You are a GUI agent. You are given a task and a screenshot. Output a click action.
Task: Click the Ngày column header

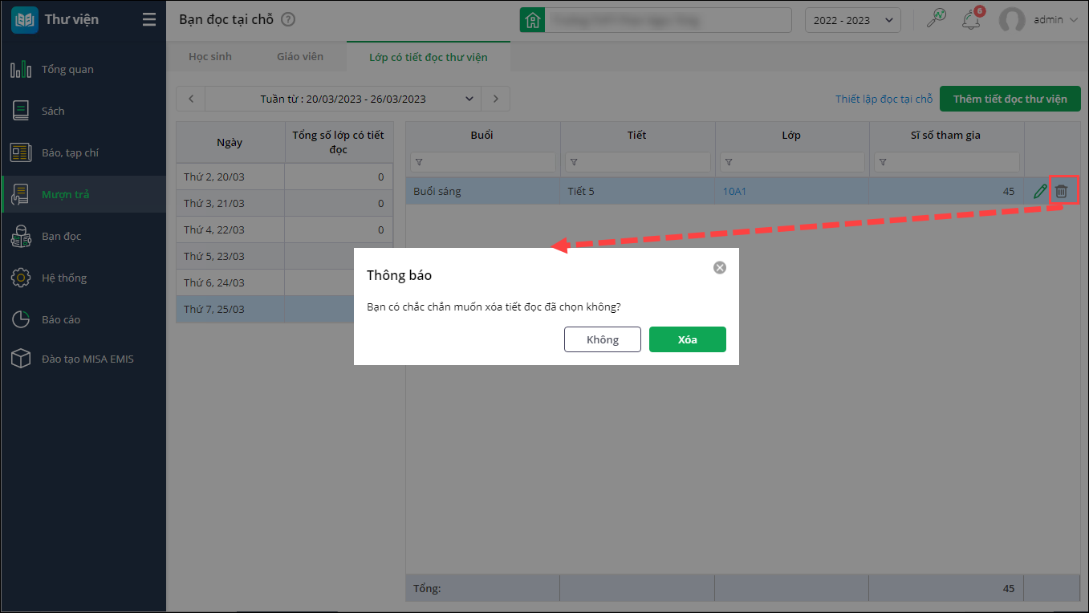click(230, 143)
